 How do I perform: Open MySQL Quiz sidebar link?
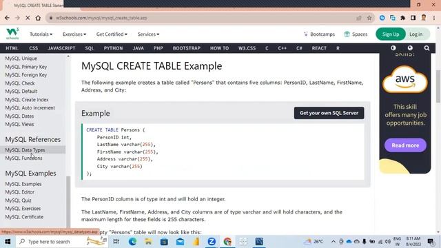click(x=19, y=200)
